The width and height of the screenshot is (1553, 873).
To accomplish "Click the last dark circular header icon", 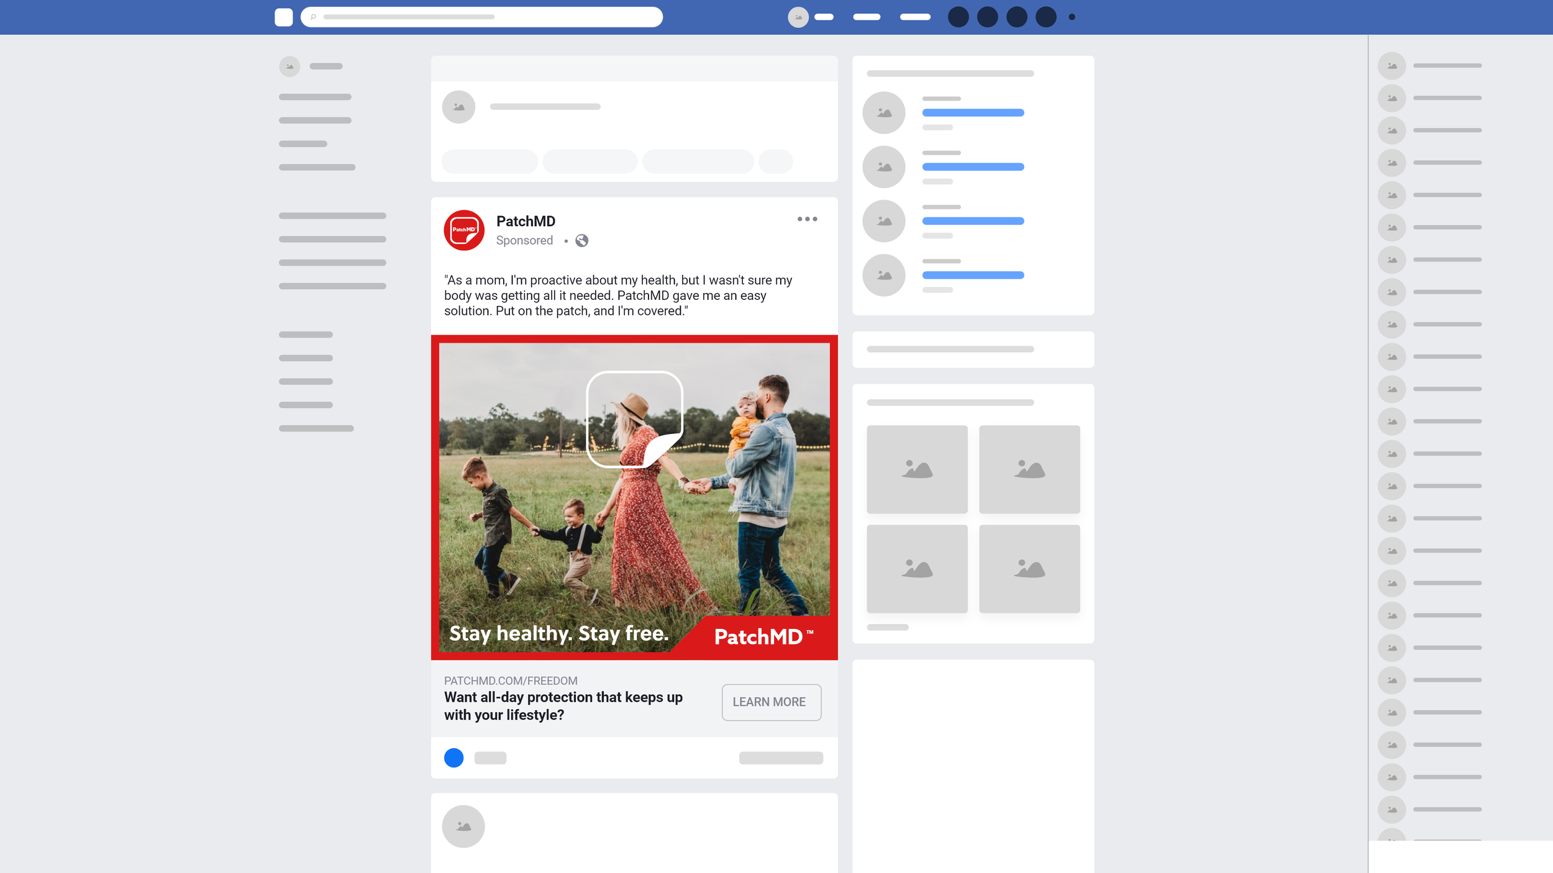I will pos(1045,17).
